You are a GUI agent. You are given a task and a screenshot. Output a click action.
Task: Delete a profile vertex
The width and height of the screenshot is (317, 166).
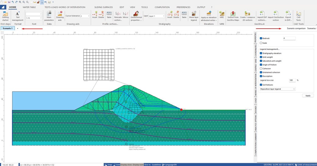[x=101, y=15]
